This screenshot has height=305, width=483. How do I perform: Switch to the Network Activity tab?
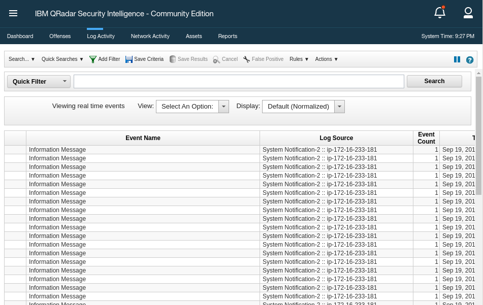[x=150, y=36]
